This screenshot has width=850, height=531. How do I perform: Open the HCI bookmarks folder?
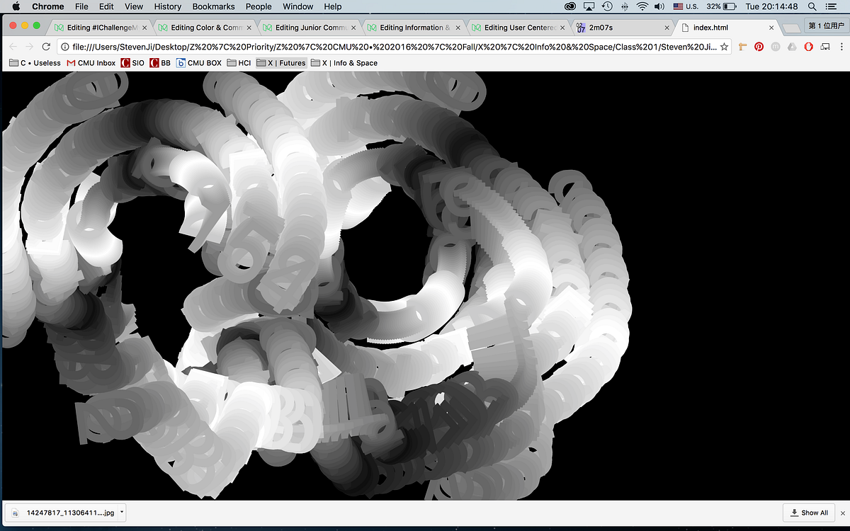(x=239, y=63)
